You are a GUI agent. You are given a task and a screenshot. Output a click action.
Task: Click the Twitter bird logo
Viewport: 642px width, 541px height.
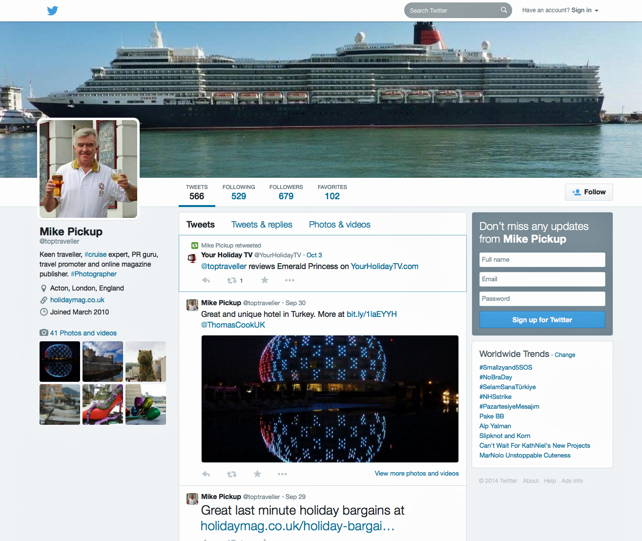[x=53, y=11]
